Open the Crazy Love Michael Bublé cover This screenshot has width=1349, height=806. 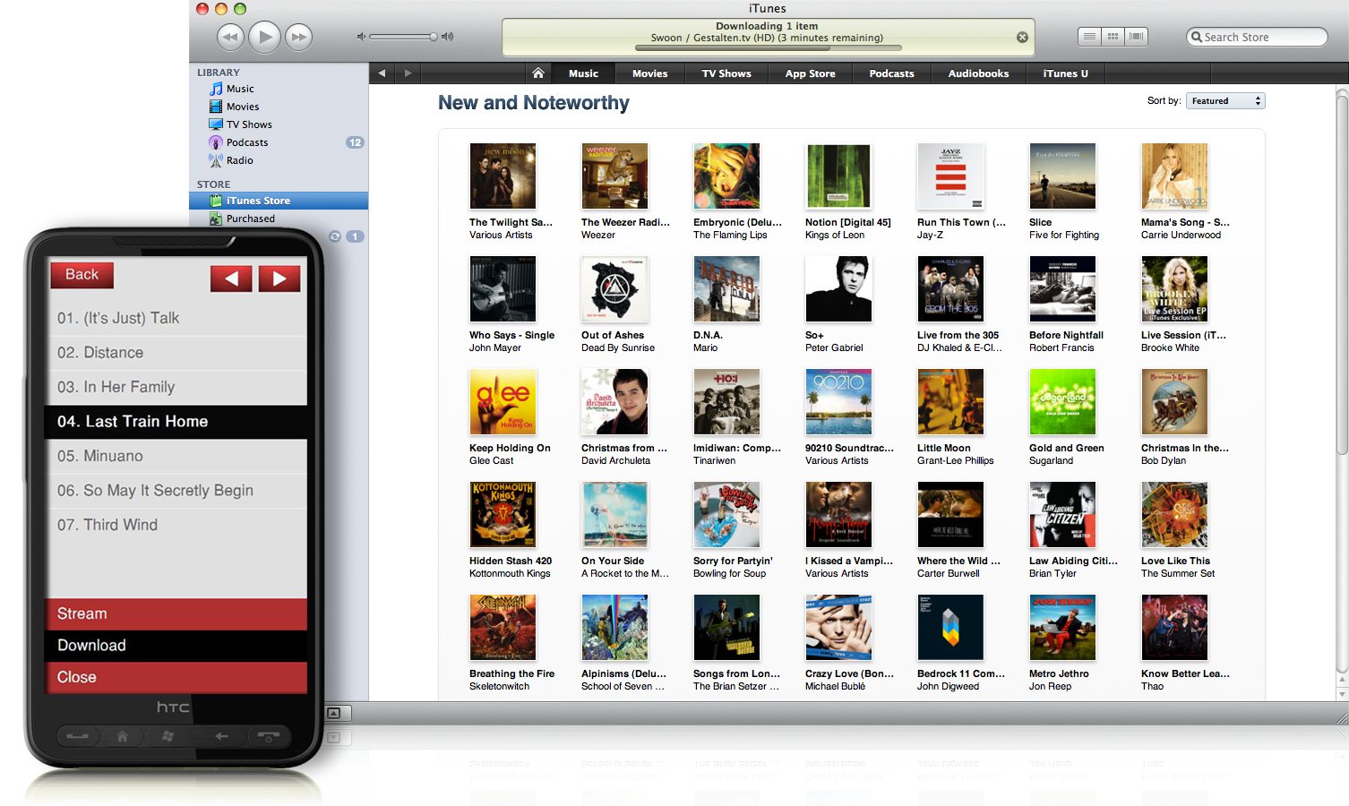pos(838,628)
